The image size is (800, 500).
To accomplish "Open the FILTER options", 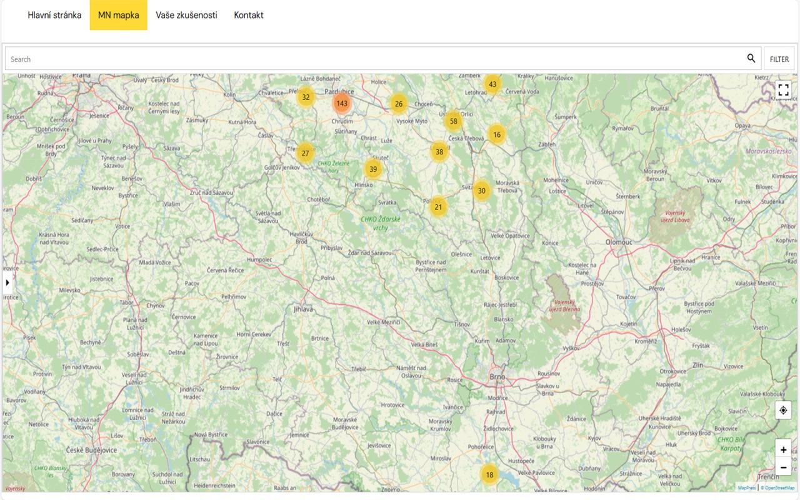I will (x=779, y=59).
